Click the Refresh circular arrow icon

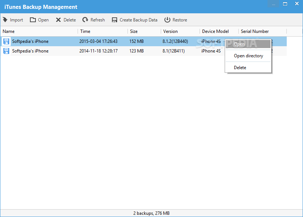[x=85, y=20]
